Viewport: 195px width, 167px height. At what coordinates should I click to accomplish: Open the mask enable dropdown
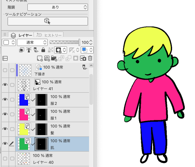point(61,50)
